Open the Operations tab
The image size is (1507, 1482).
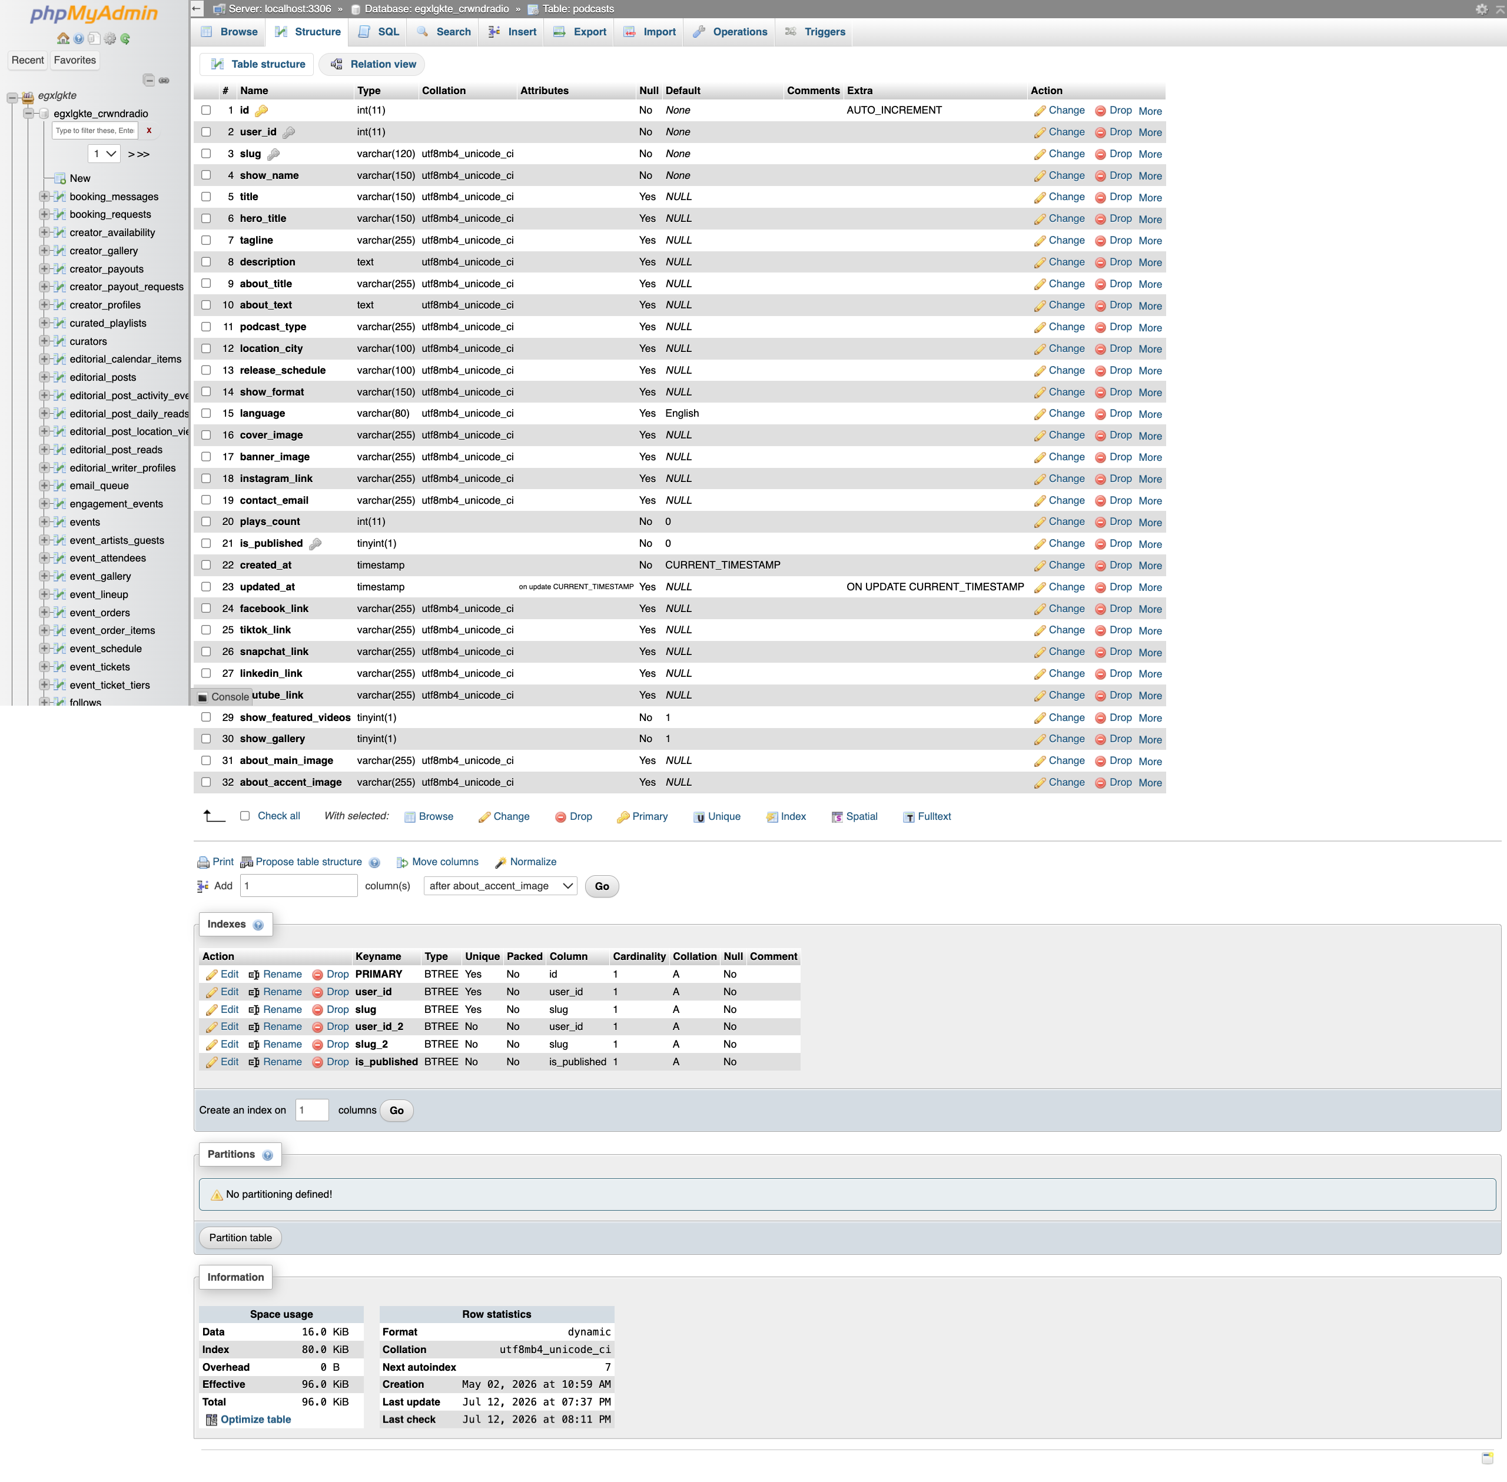pyautogui.click(x=730, y=32)
